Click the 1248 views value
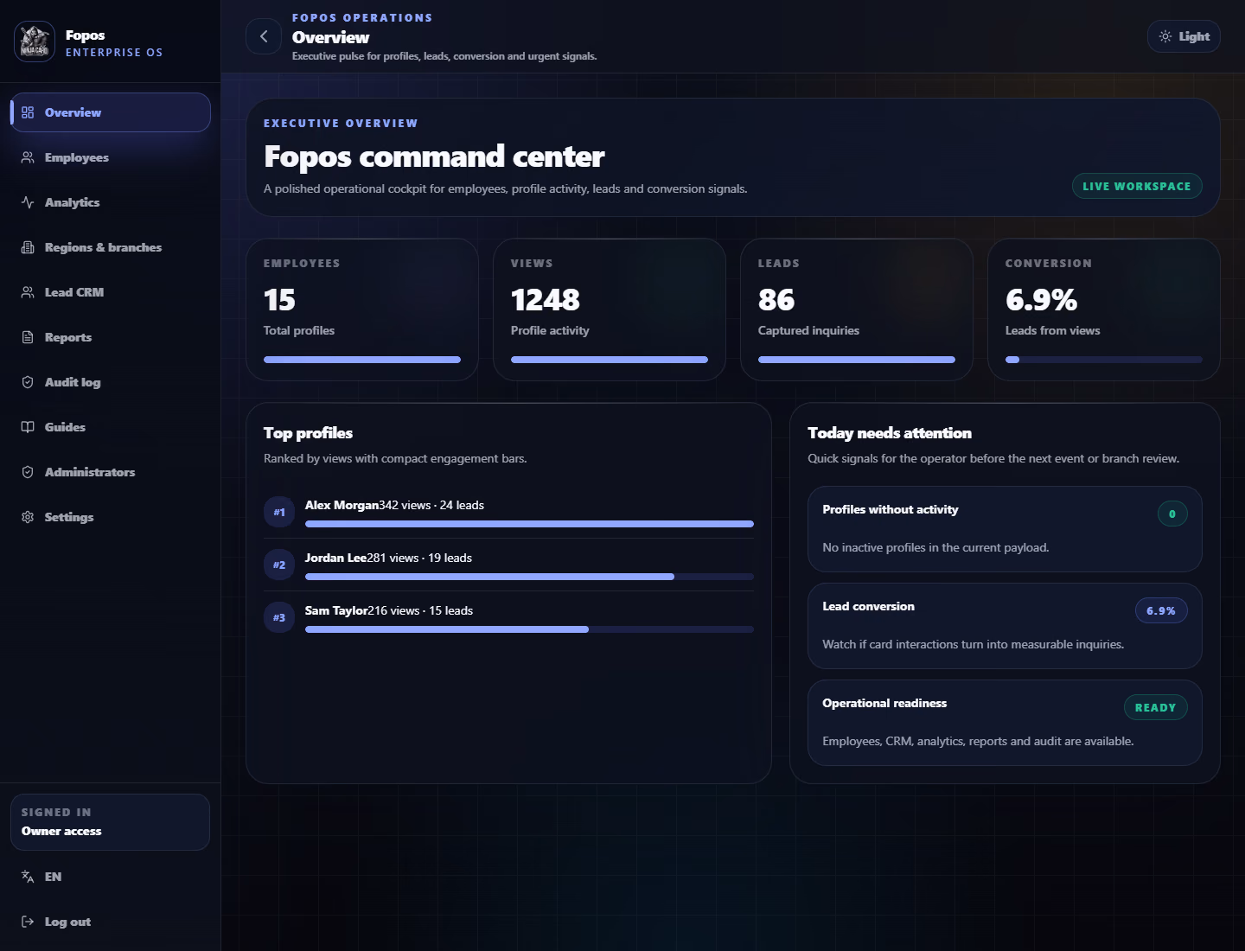 [546, 300]
